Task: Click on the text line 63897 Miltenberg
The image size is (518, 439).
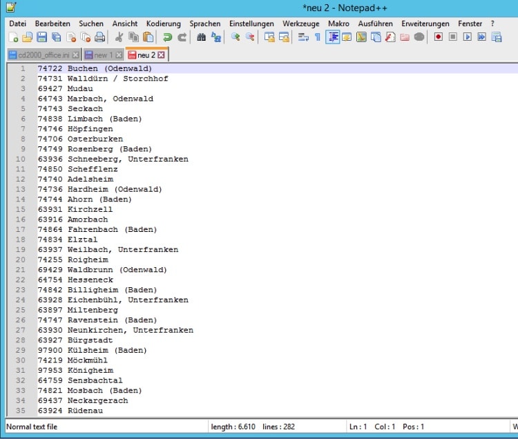Action: tap(77, 310)
